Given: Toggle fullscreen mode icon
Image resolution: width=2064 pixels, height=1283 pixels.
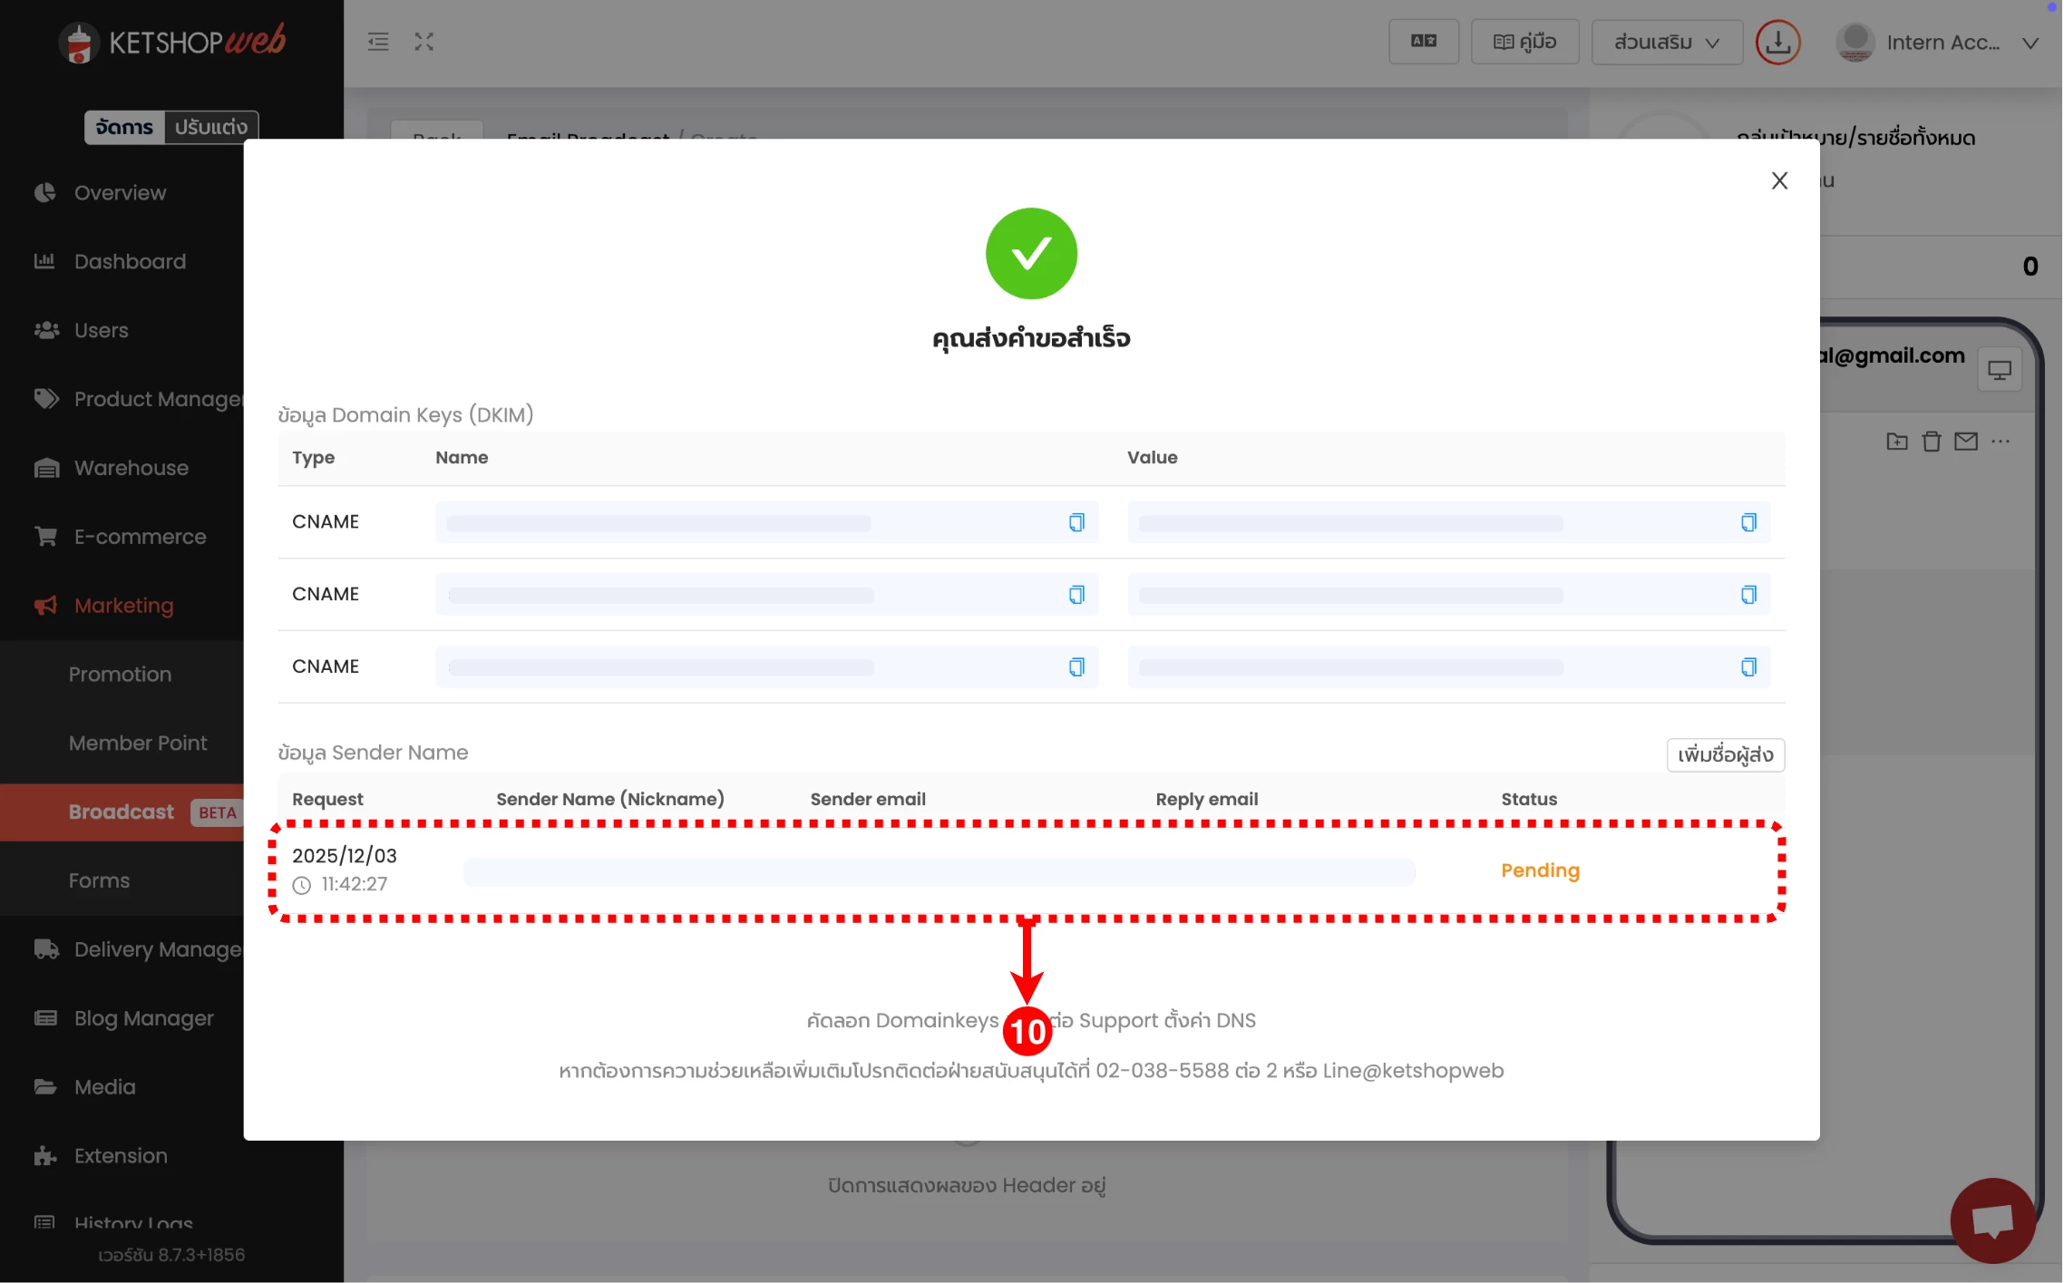Looking at the screenshot, I should coord(424,42).
